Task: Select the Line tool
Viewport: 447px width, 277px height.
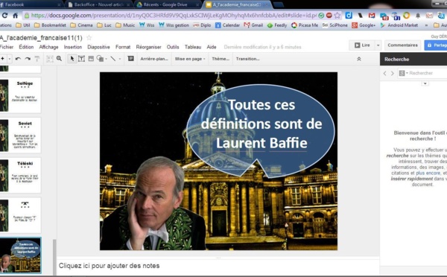Action: click(x=113, y=59)
